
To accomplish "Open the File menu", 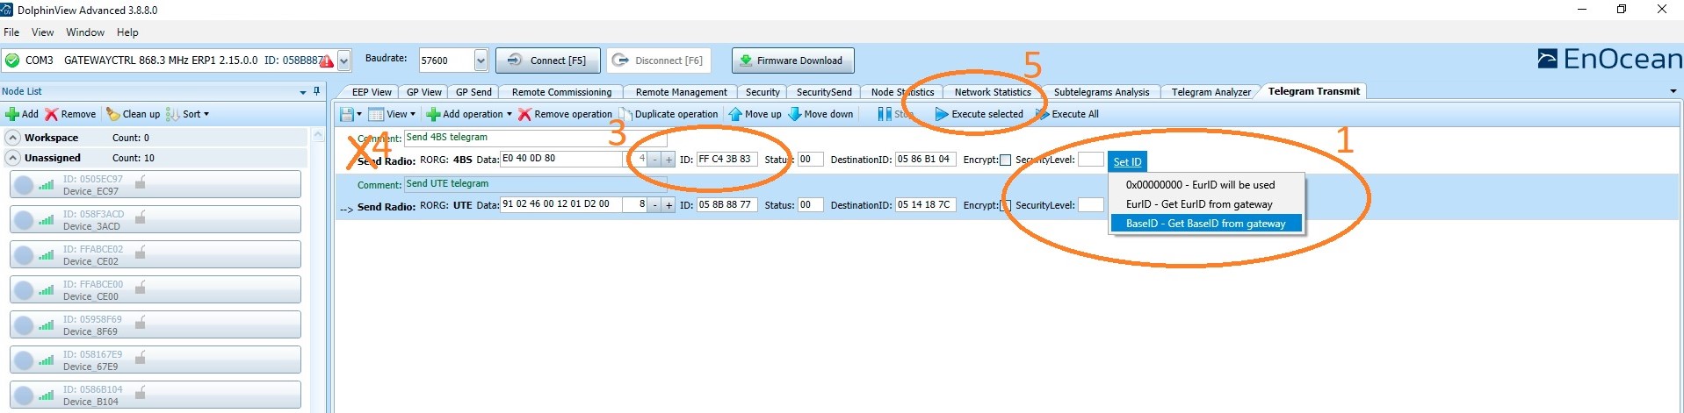I will [11, 32].
